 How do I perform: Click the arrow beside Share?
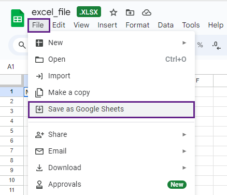tap(185, 134)
